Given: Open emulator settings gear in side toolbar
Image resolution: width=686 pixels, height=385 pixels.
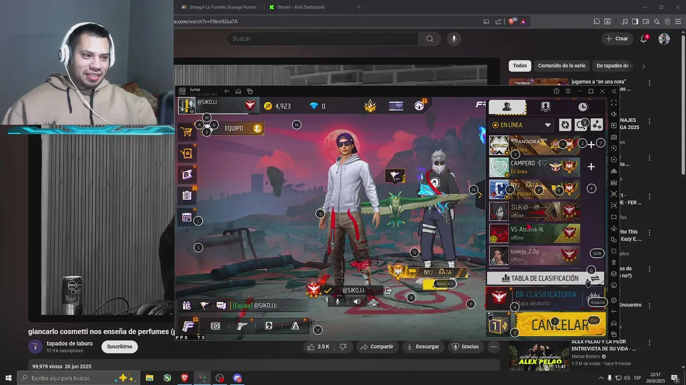Looking at the screenshot, I should pos(614,301).
